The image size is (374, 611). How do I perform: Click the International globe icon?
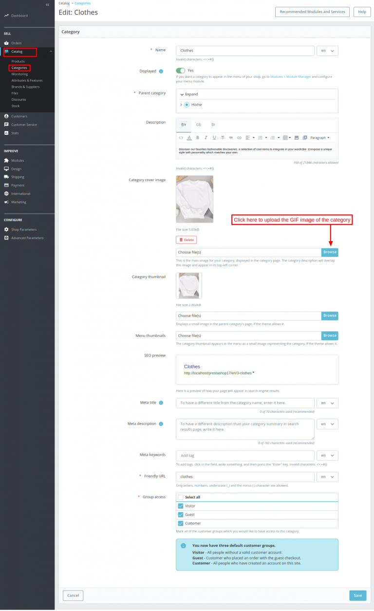pos(6,193)
